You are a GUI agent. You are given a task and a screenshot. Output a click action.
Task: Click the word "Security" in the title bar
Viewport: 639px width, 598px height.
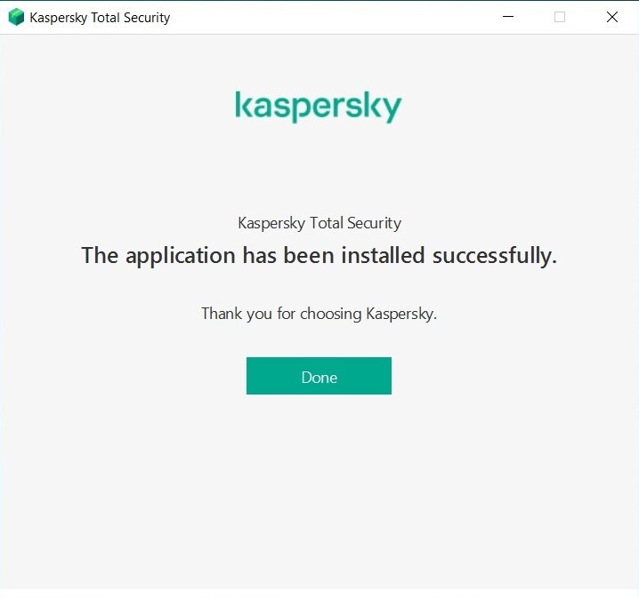pos(146,18)
